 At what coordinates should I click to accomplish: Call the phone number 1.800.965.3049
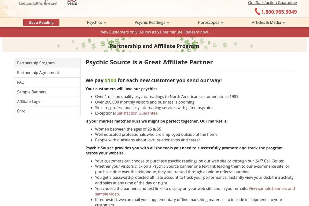(279, 12)
